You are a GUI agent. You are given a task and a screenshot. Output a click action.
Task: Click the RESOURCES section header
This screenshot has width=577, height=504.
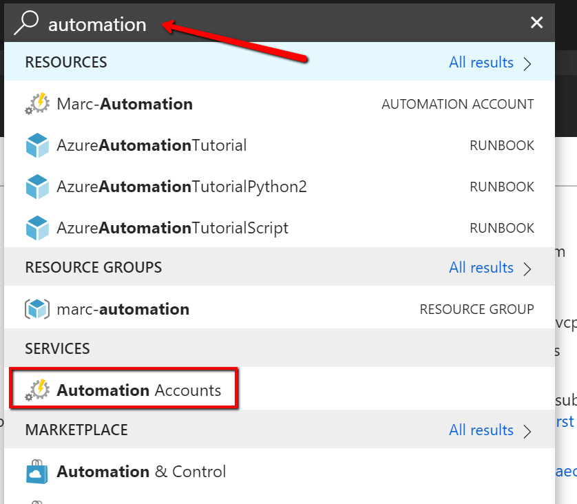66,62
